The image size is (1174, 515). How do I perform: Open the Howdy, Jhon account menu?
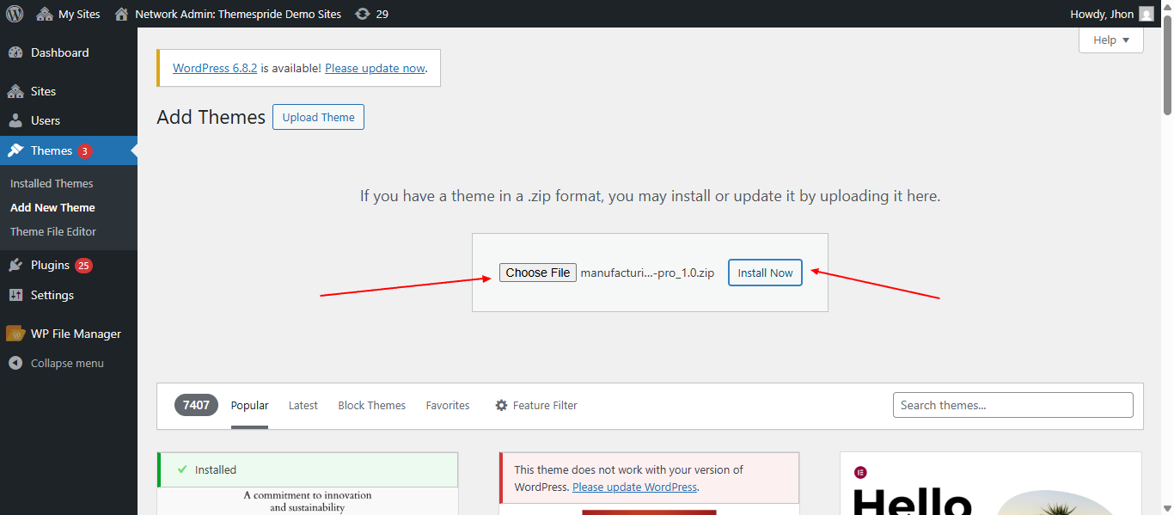(1112, 14)
